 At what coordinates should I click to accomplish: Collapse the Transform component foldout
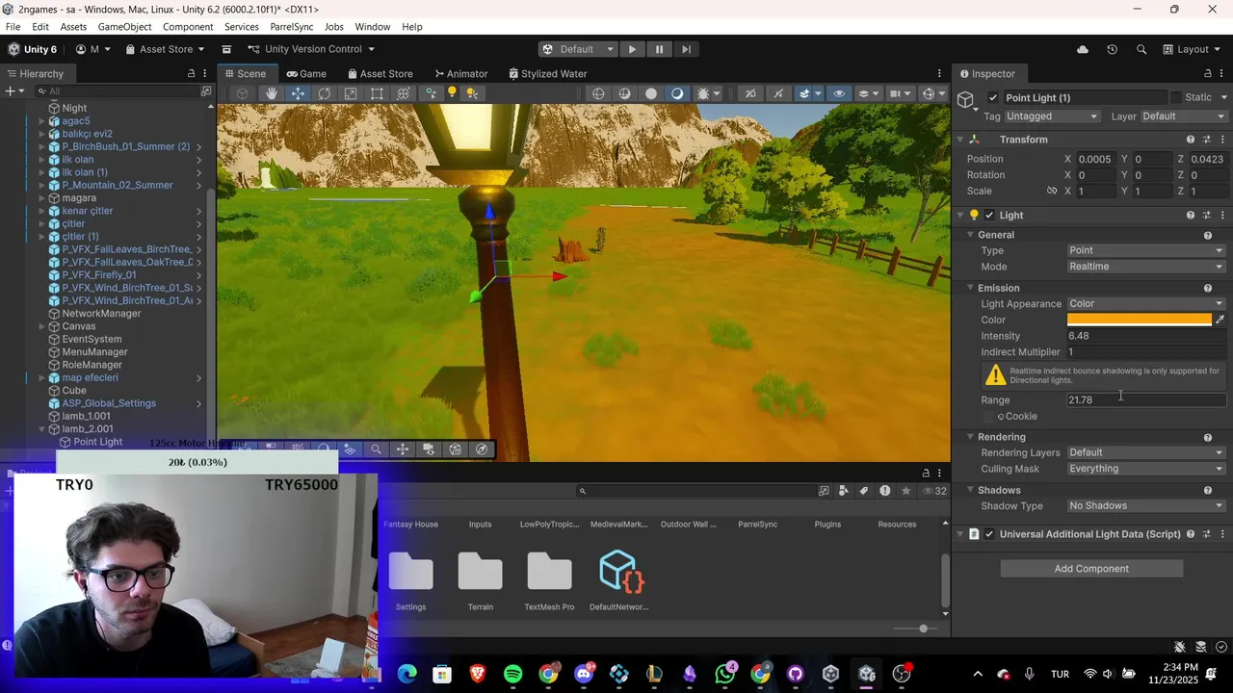[959, 140]
